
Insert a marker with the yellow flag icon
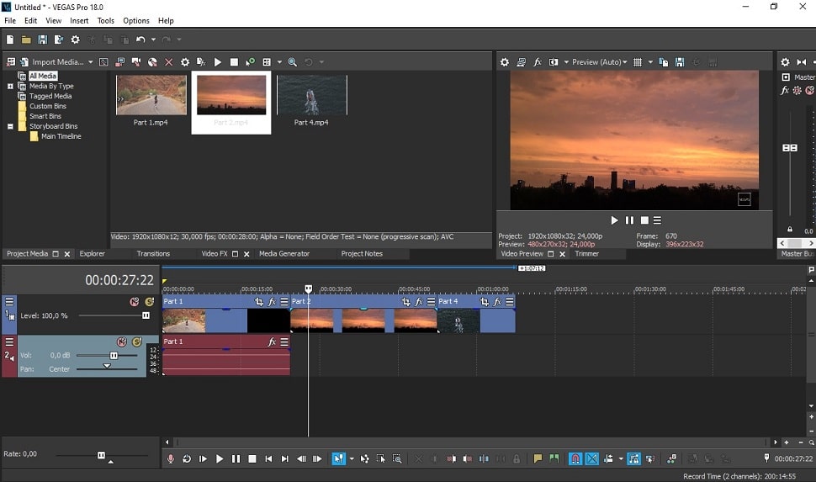tap(538, 458)
